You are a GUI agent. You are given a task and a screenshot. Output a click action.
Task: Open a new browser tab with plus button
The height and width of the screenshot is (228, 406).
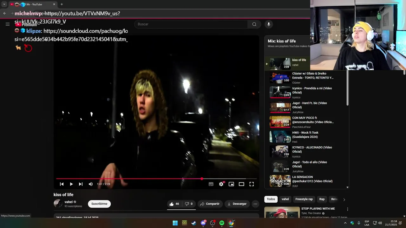(x=62, y=4)
